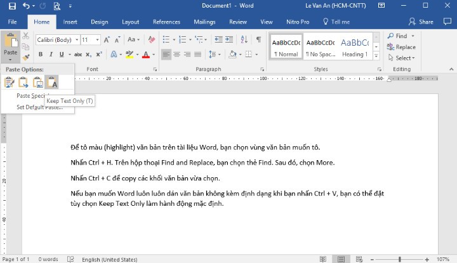457x263 pixels.
Task: Open the proofing spell-check status icon
Action: pos(70,259)
